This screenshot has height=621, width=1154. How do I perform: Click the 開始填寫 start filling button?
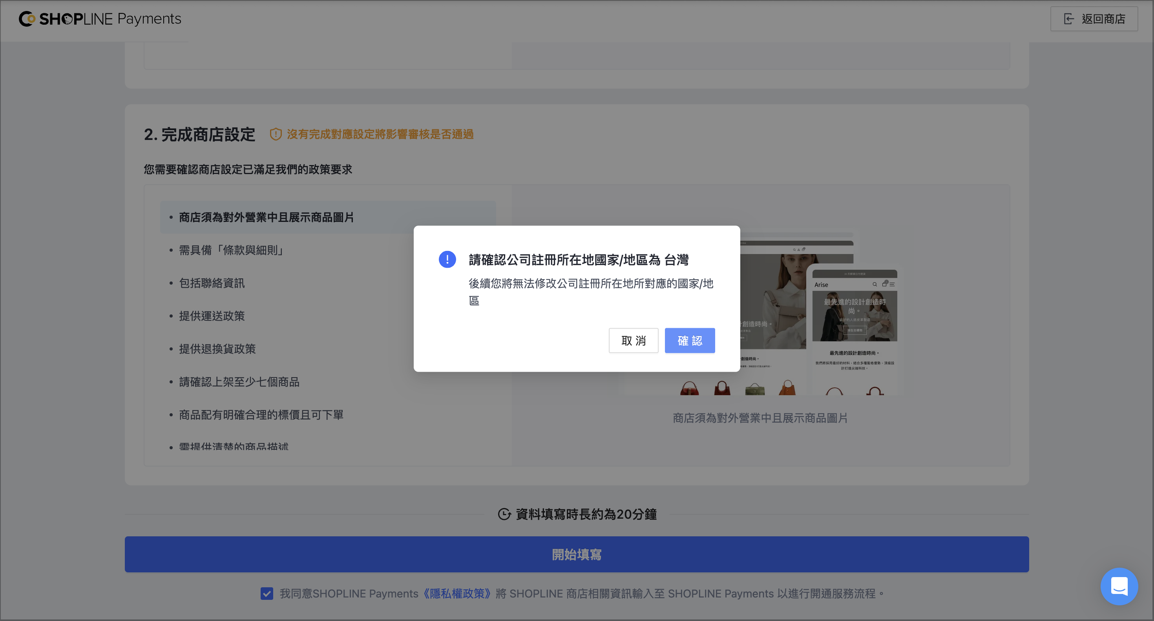point(577,554)
